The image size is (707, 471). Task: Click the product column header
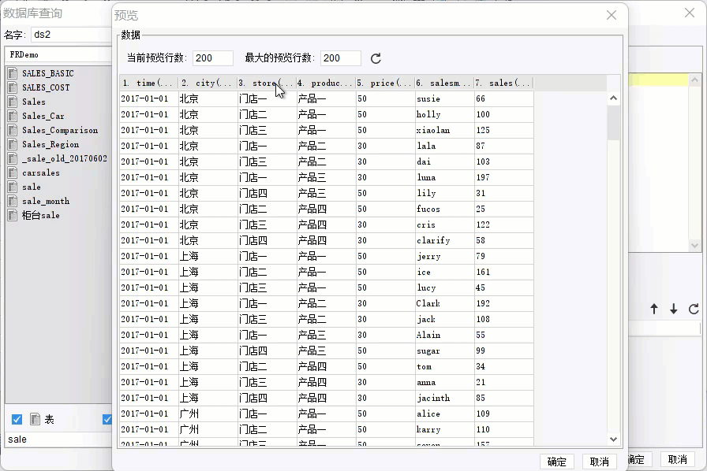[326, 83]
